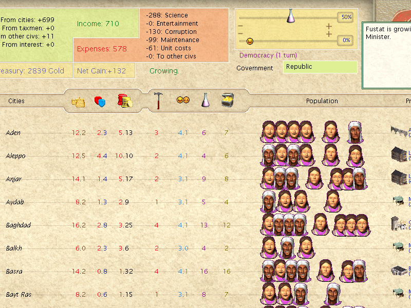This screenshot has height=308, width=411.
Task: Select the city Bayt Ras
Action: coord(18,295)
